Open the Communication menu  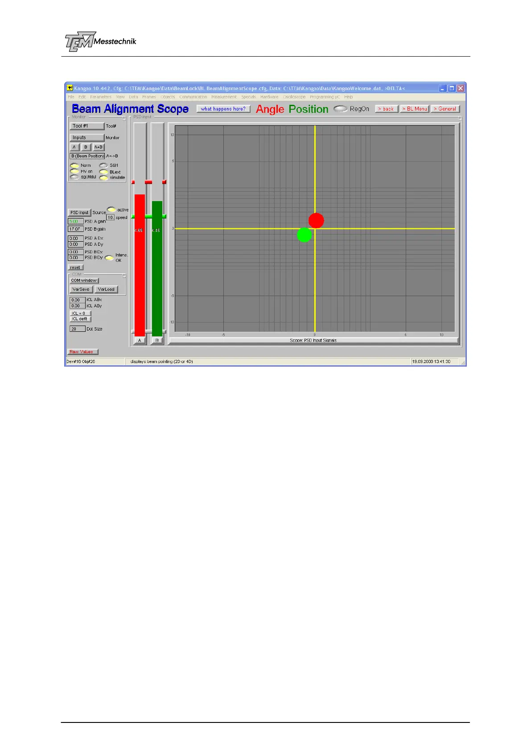(193, 97)
